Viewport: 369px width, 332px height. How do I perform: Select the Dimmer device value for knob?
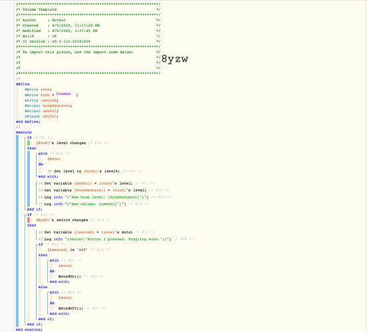pyautogui.click(x=64, y=94)
